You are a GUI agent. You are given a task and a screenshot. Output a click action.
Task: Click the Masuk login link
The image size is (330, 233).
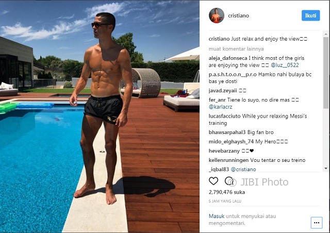217,216
